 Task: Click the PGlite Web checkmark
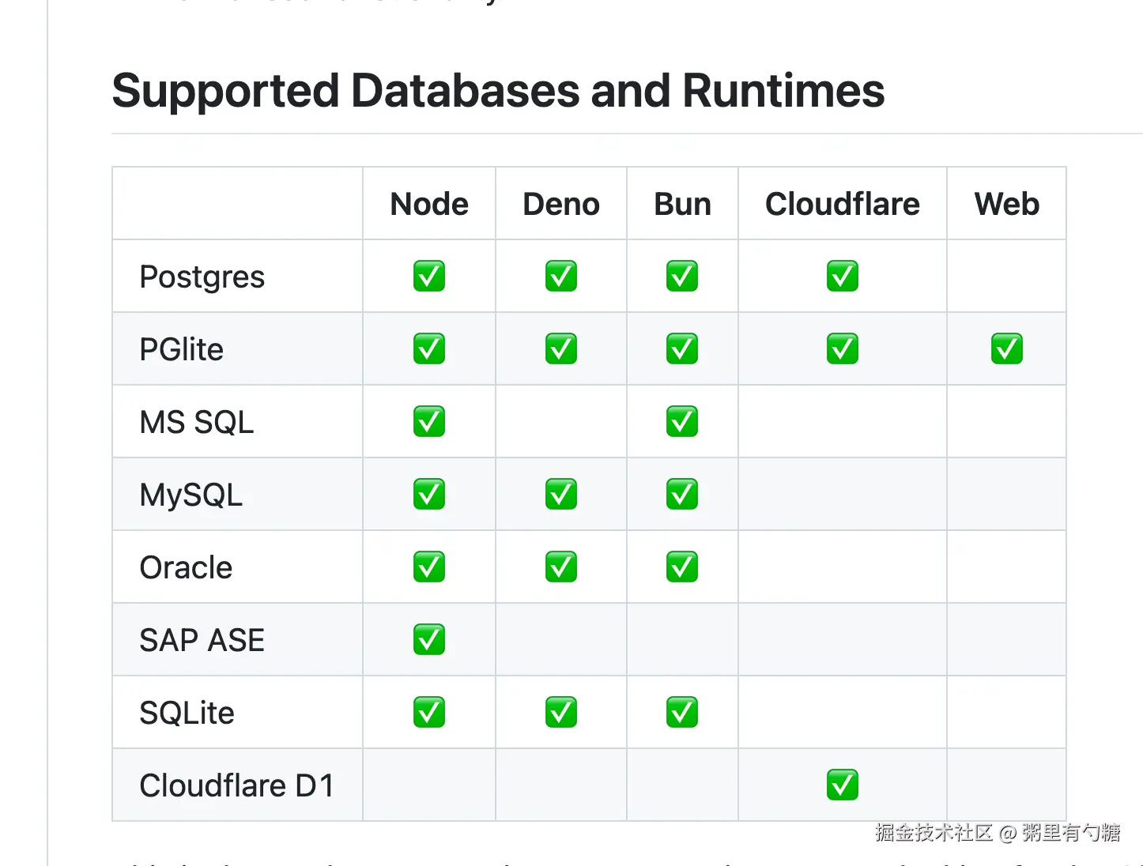tap(1007, 349)
